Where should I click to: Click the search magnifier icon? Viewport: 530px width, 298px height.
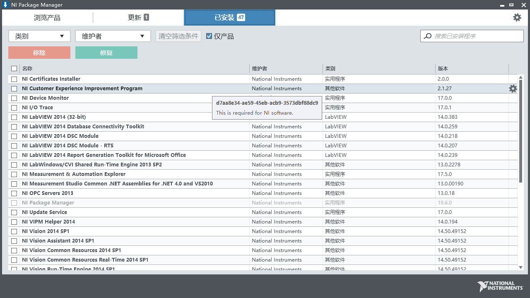(x=427, y=36)
